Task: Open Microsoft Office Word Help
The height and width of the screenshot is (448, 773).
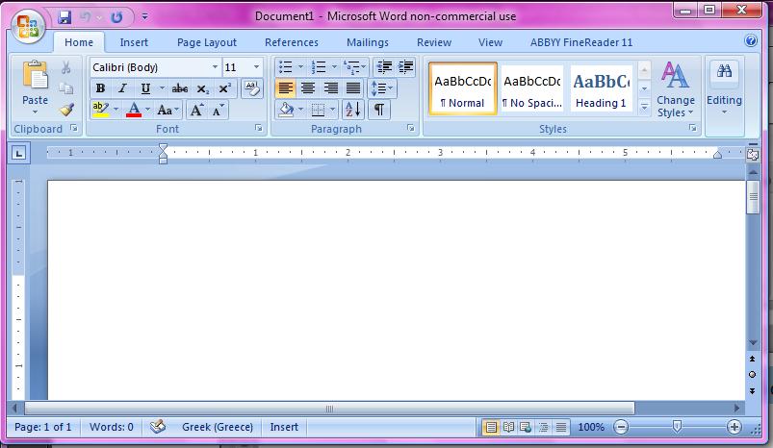Action: [751, 41]
